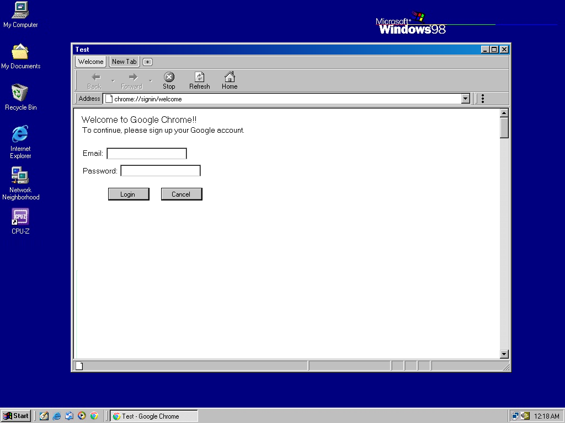Launch Windows Media Player from quick launch
The image size is (565, 423).
pyautogui.click(x=82, y=416)
